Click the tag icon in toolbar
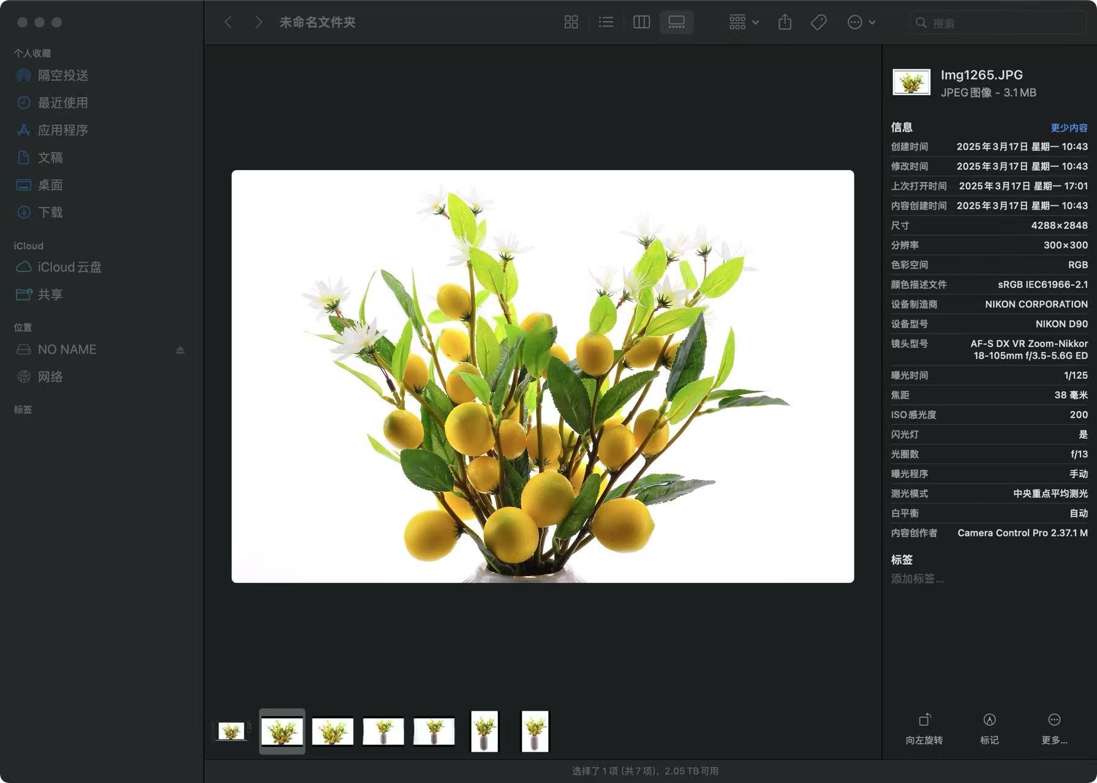 pos(818,23)
